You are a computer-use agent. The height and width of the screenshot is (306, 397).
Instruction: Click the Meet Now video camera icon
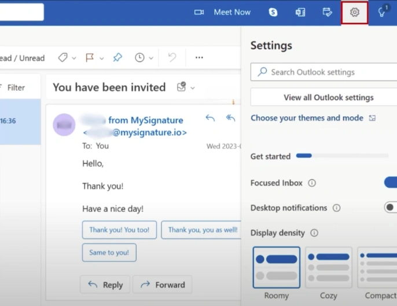(x=199, y=12)
